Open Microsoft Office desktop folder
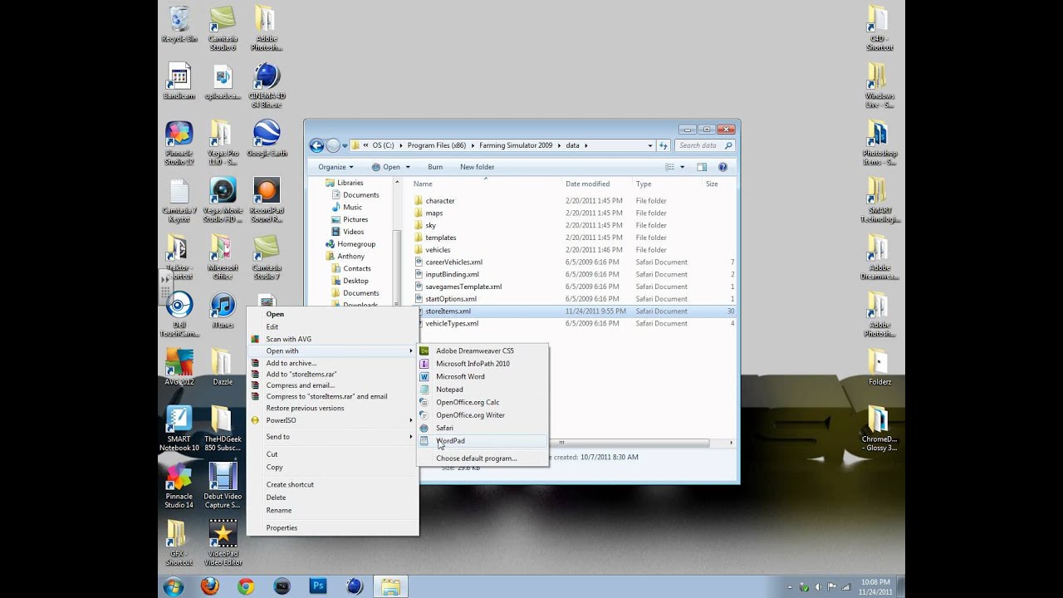Screen dimensions: 1063x598 click(x=223, y=257)
